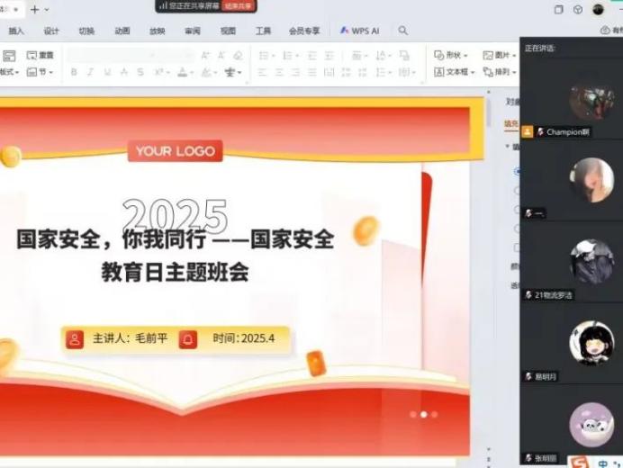
Task: Open the WPS AI assistant
Action: (x=360, y=31)
